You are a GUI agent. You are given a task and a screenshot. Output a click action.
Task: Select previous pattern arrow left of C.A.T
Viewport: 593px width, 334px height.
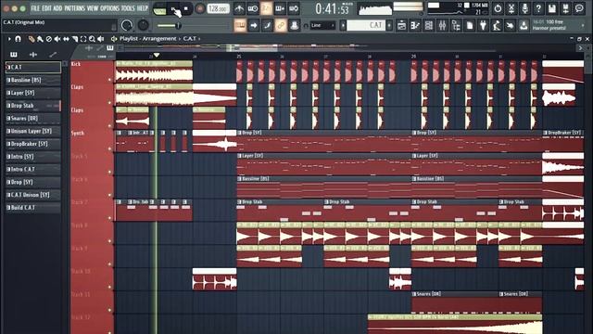pyautogui.click(x=343, y=25)
